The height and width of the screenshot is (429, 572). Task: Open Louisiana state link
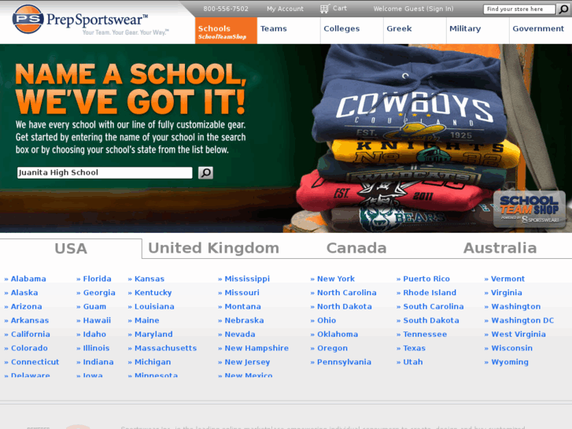154,306
